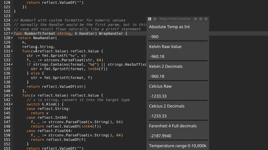268x150 pixels.
Task: Focus the Celcius Raw field showing -1233.33
Action: click(x=178, y=96)
